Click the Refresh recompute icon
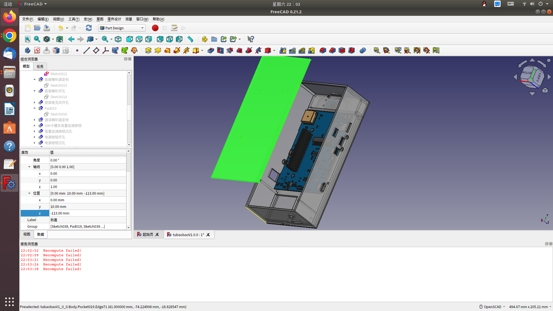The image size is (553, 311). 89,28
